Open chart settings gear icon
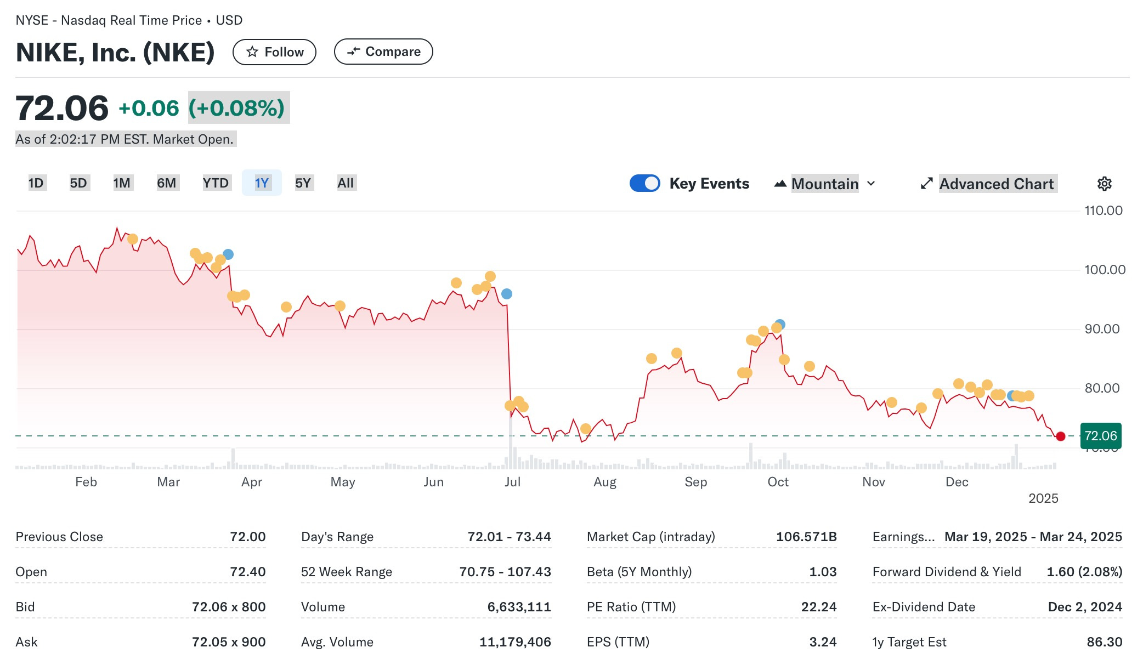Viewport: 1143px width, 670px height. pyautogui.click(x=1105, y=184)
